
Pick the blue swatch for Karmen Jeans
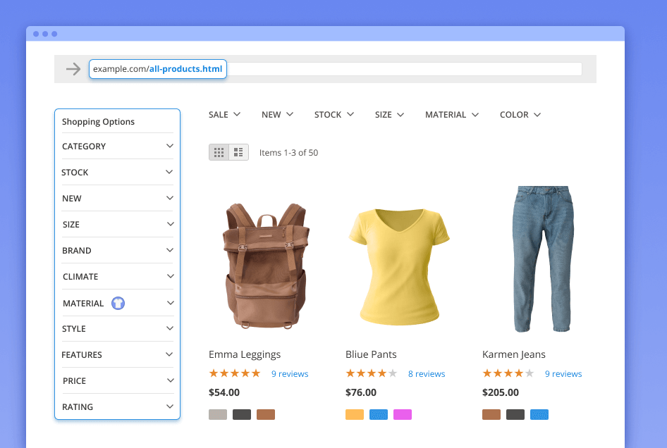tap(539, 414)
